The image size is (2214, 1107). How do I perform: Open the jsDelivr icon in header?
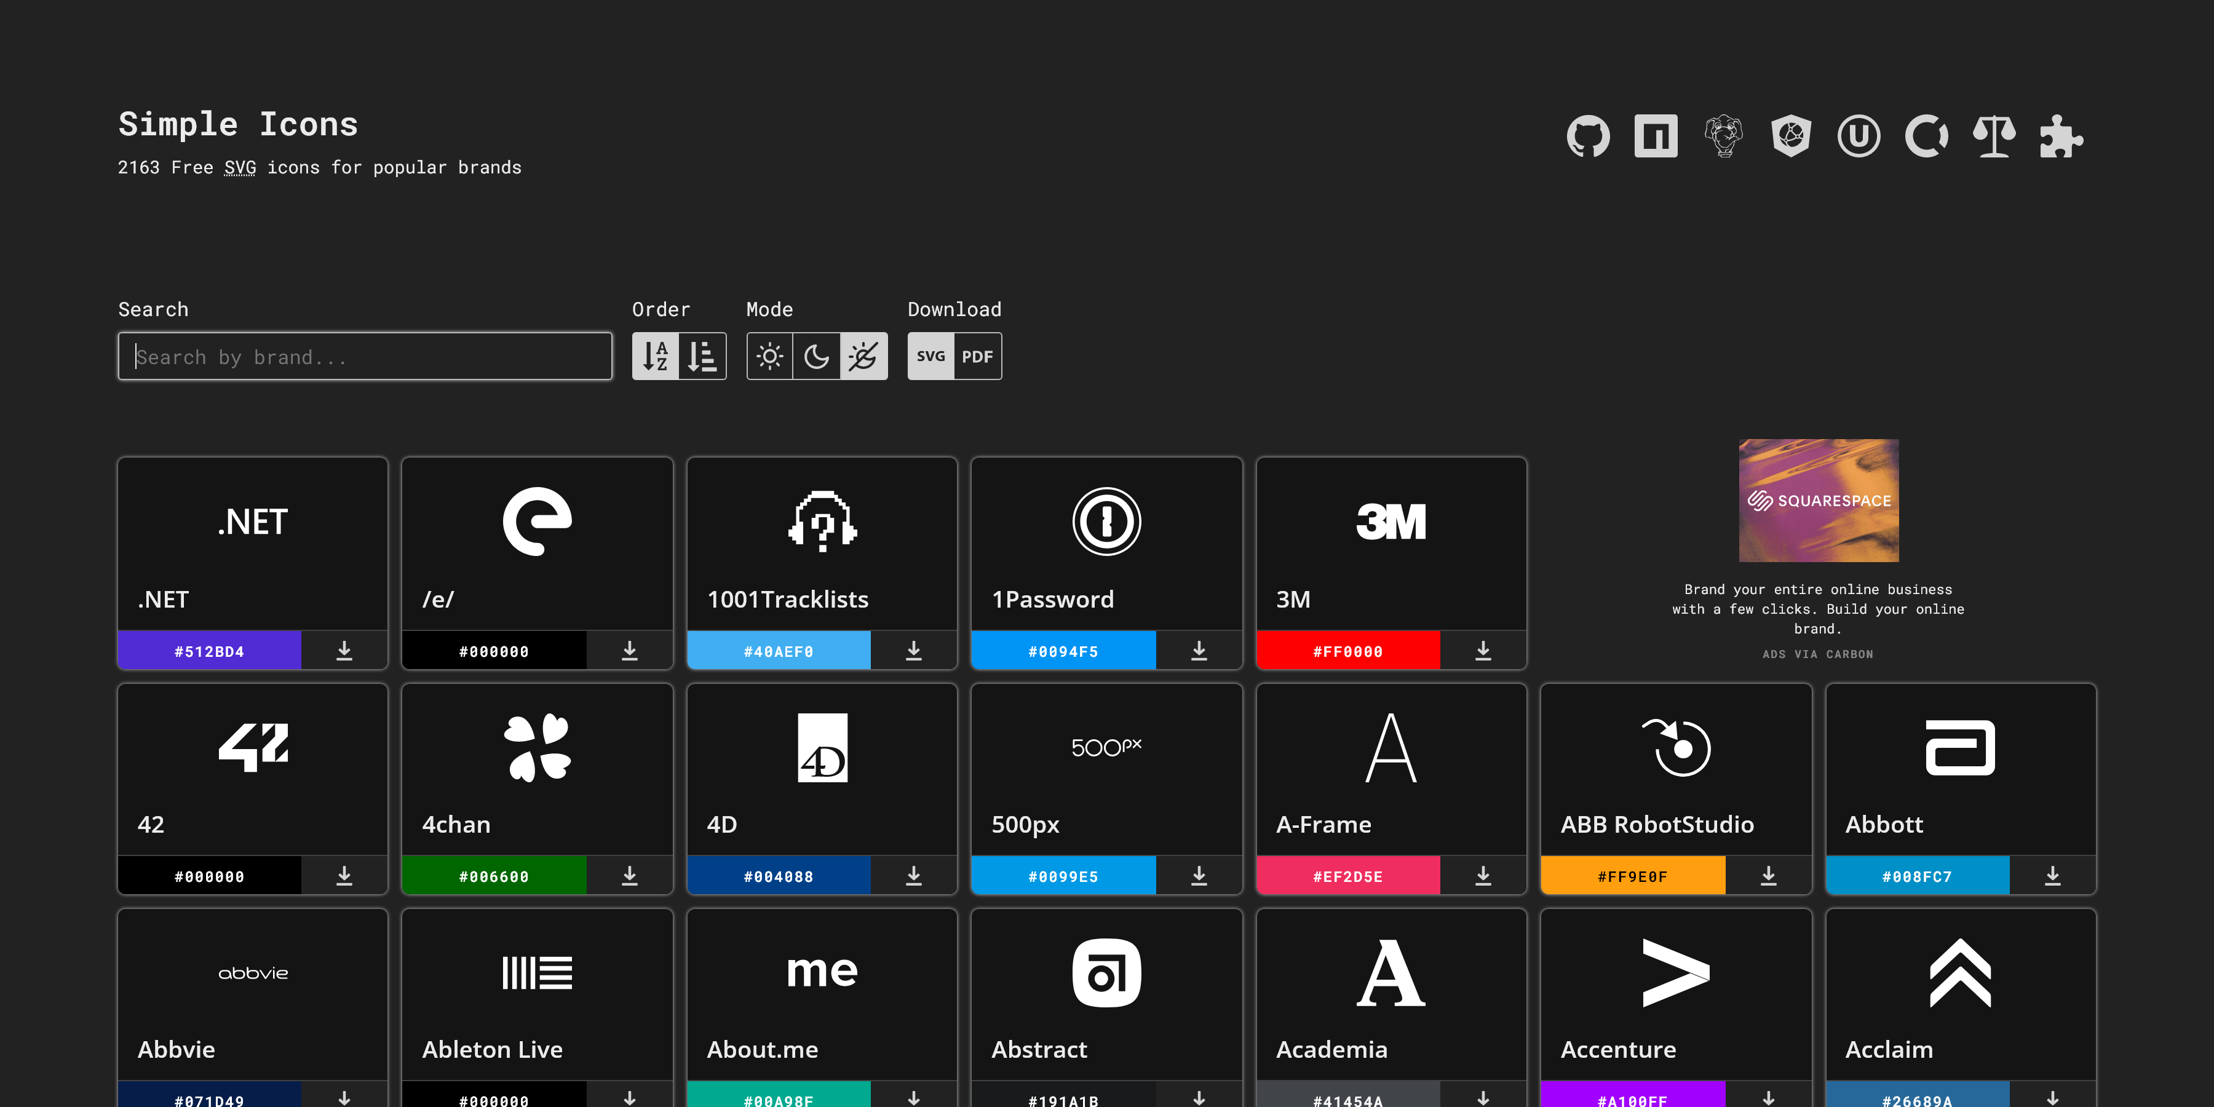coord(1791,136)
